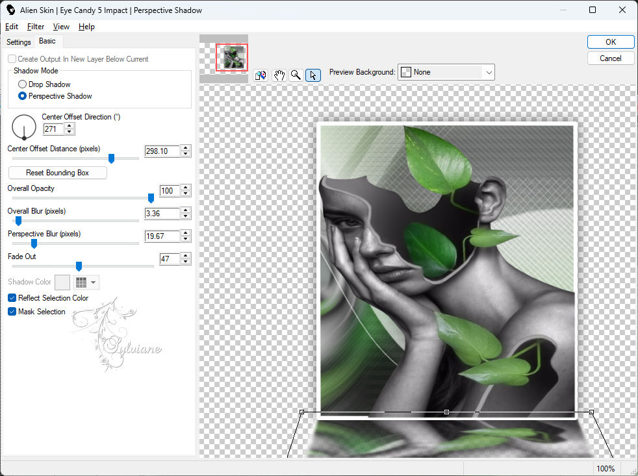
Task: Click the Overall Blur slider handle
Action: (18, 221)
